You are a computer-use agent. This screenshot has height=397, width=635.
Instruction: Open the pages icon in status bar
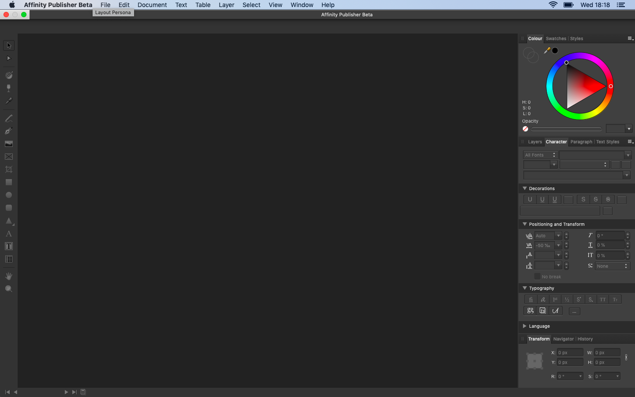83,392
